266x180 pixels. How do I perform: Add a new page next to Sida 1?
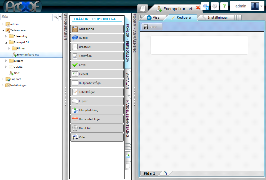pos(165,173)
